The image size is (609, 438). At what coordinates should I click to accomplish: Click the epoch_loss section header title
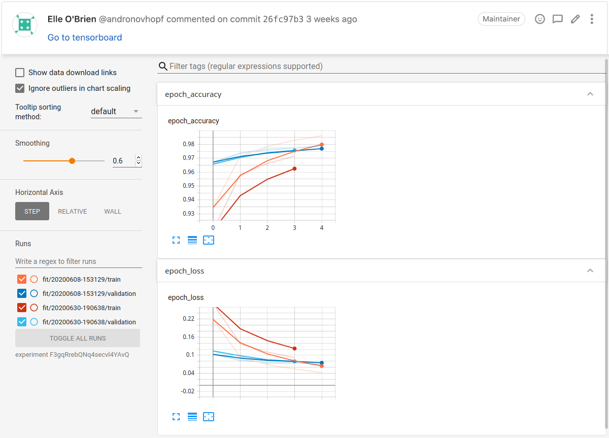[x=185, y=271]
